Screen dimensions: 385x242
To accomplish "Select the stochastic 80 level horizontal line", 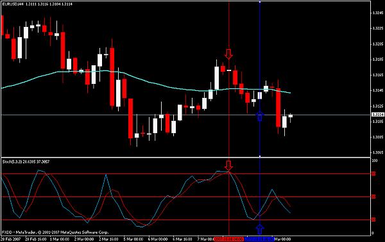I will coord(185,173).
